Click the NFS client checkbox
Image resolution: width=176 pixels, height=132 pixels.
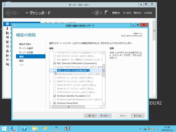click(x=55, y=56)
